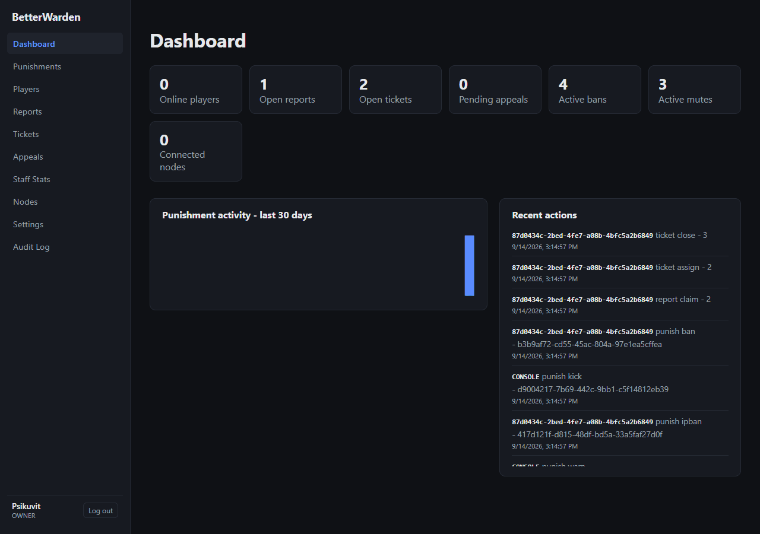This screenshot has width=760, height=534.
Task: Select the Pending appeals card
Action: (495, 90)
